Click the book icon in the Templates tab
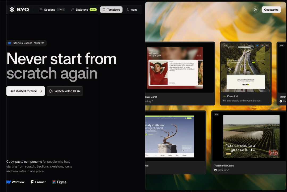This screenshot has width=287, height=192. 104,10
